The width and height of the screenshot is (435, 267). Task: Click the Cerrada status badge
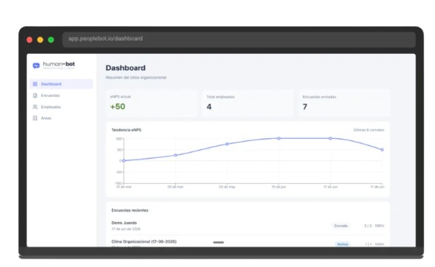click(x=341, y=225)
